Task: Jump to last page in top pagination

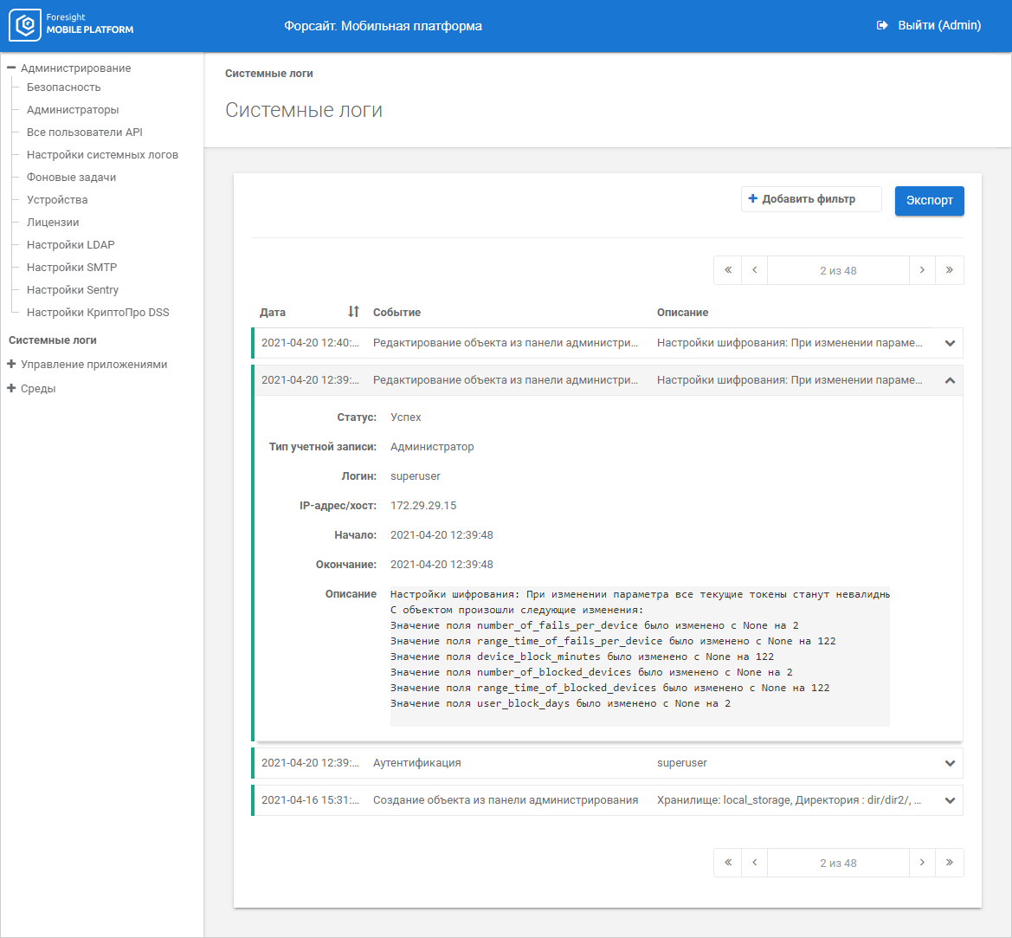Action: [x=950, y=270]
